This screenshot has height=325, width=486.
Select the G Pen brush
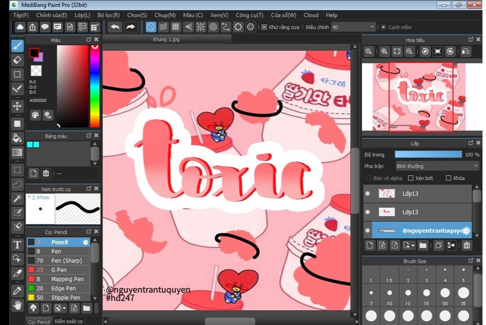[x=58, y=270]
